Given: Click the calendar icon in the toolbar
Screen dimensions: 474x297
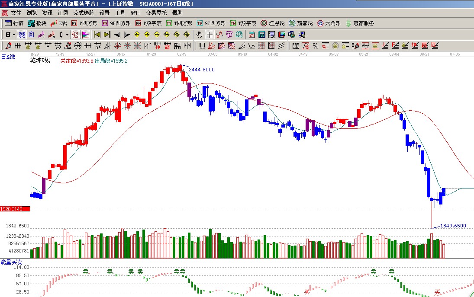Looking at the screenshot, I should click(252, 35).
